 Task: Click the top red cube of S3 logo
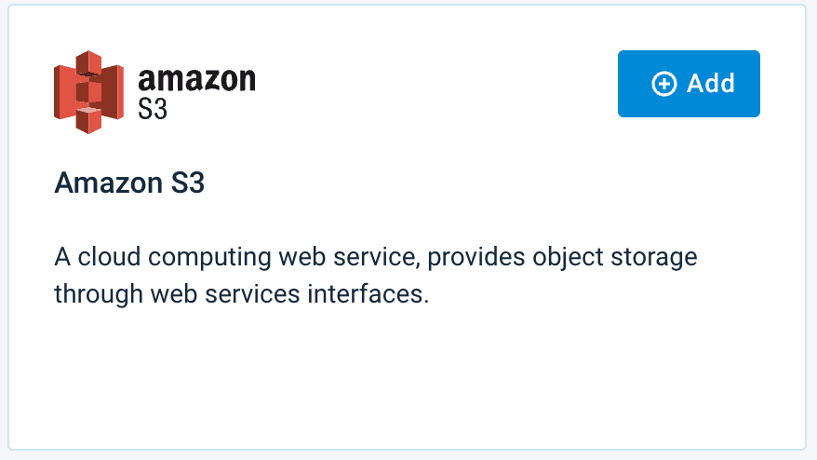[x=88, y=61]
